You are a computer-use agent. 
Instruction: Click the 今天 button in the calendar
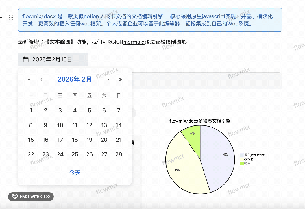click(x=74, y=173)
